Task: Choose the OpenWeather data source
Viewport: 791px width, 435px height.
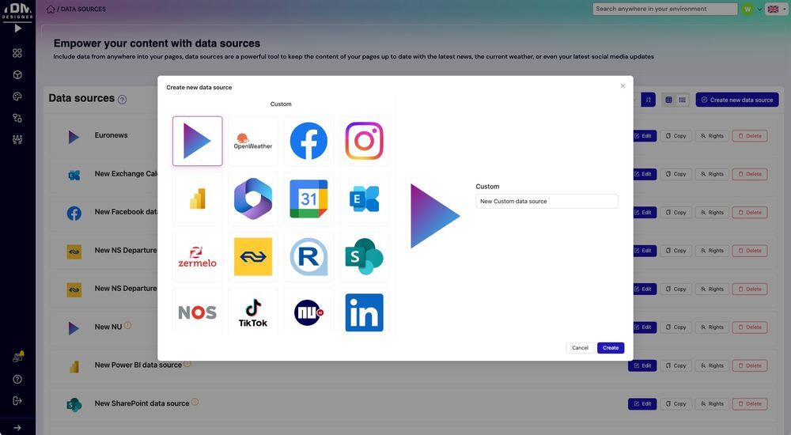Action: pos(253,141)
